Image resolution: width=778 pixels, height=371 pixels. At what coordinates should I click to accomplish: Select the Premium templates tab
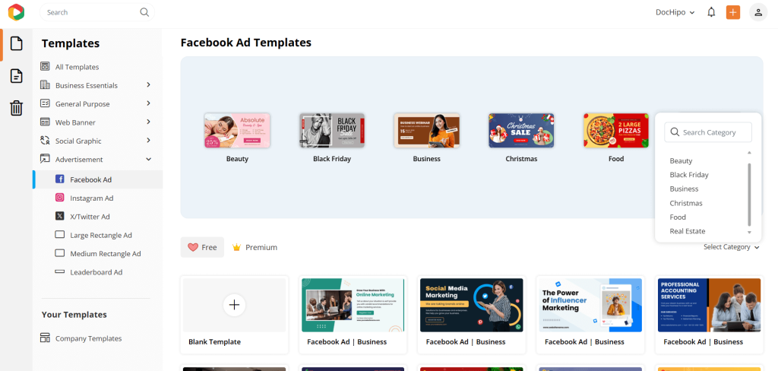click(x=255, y=247)
